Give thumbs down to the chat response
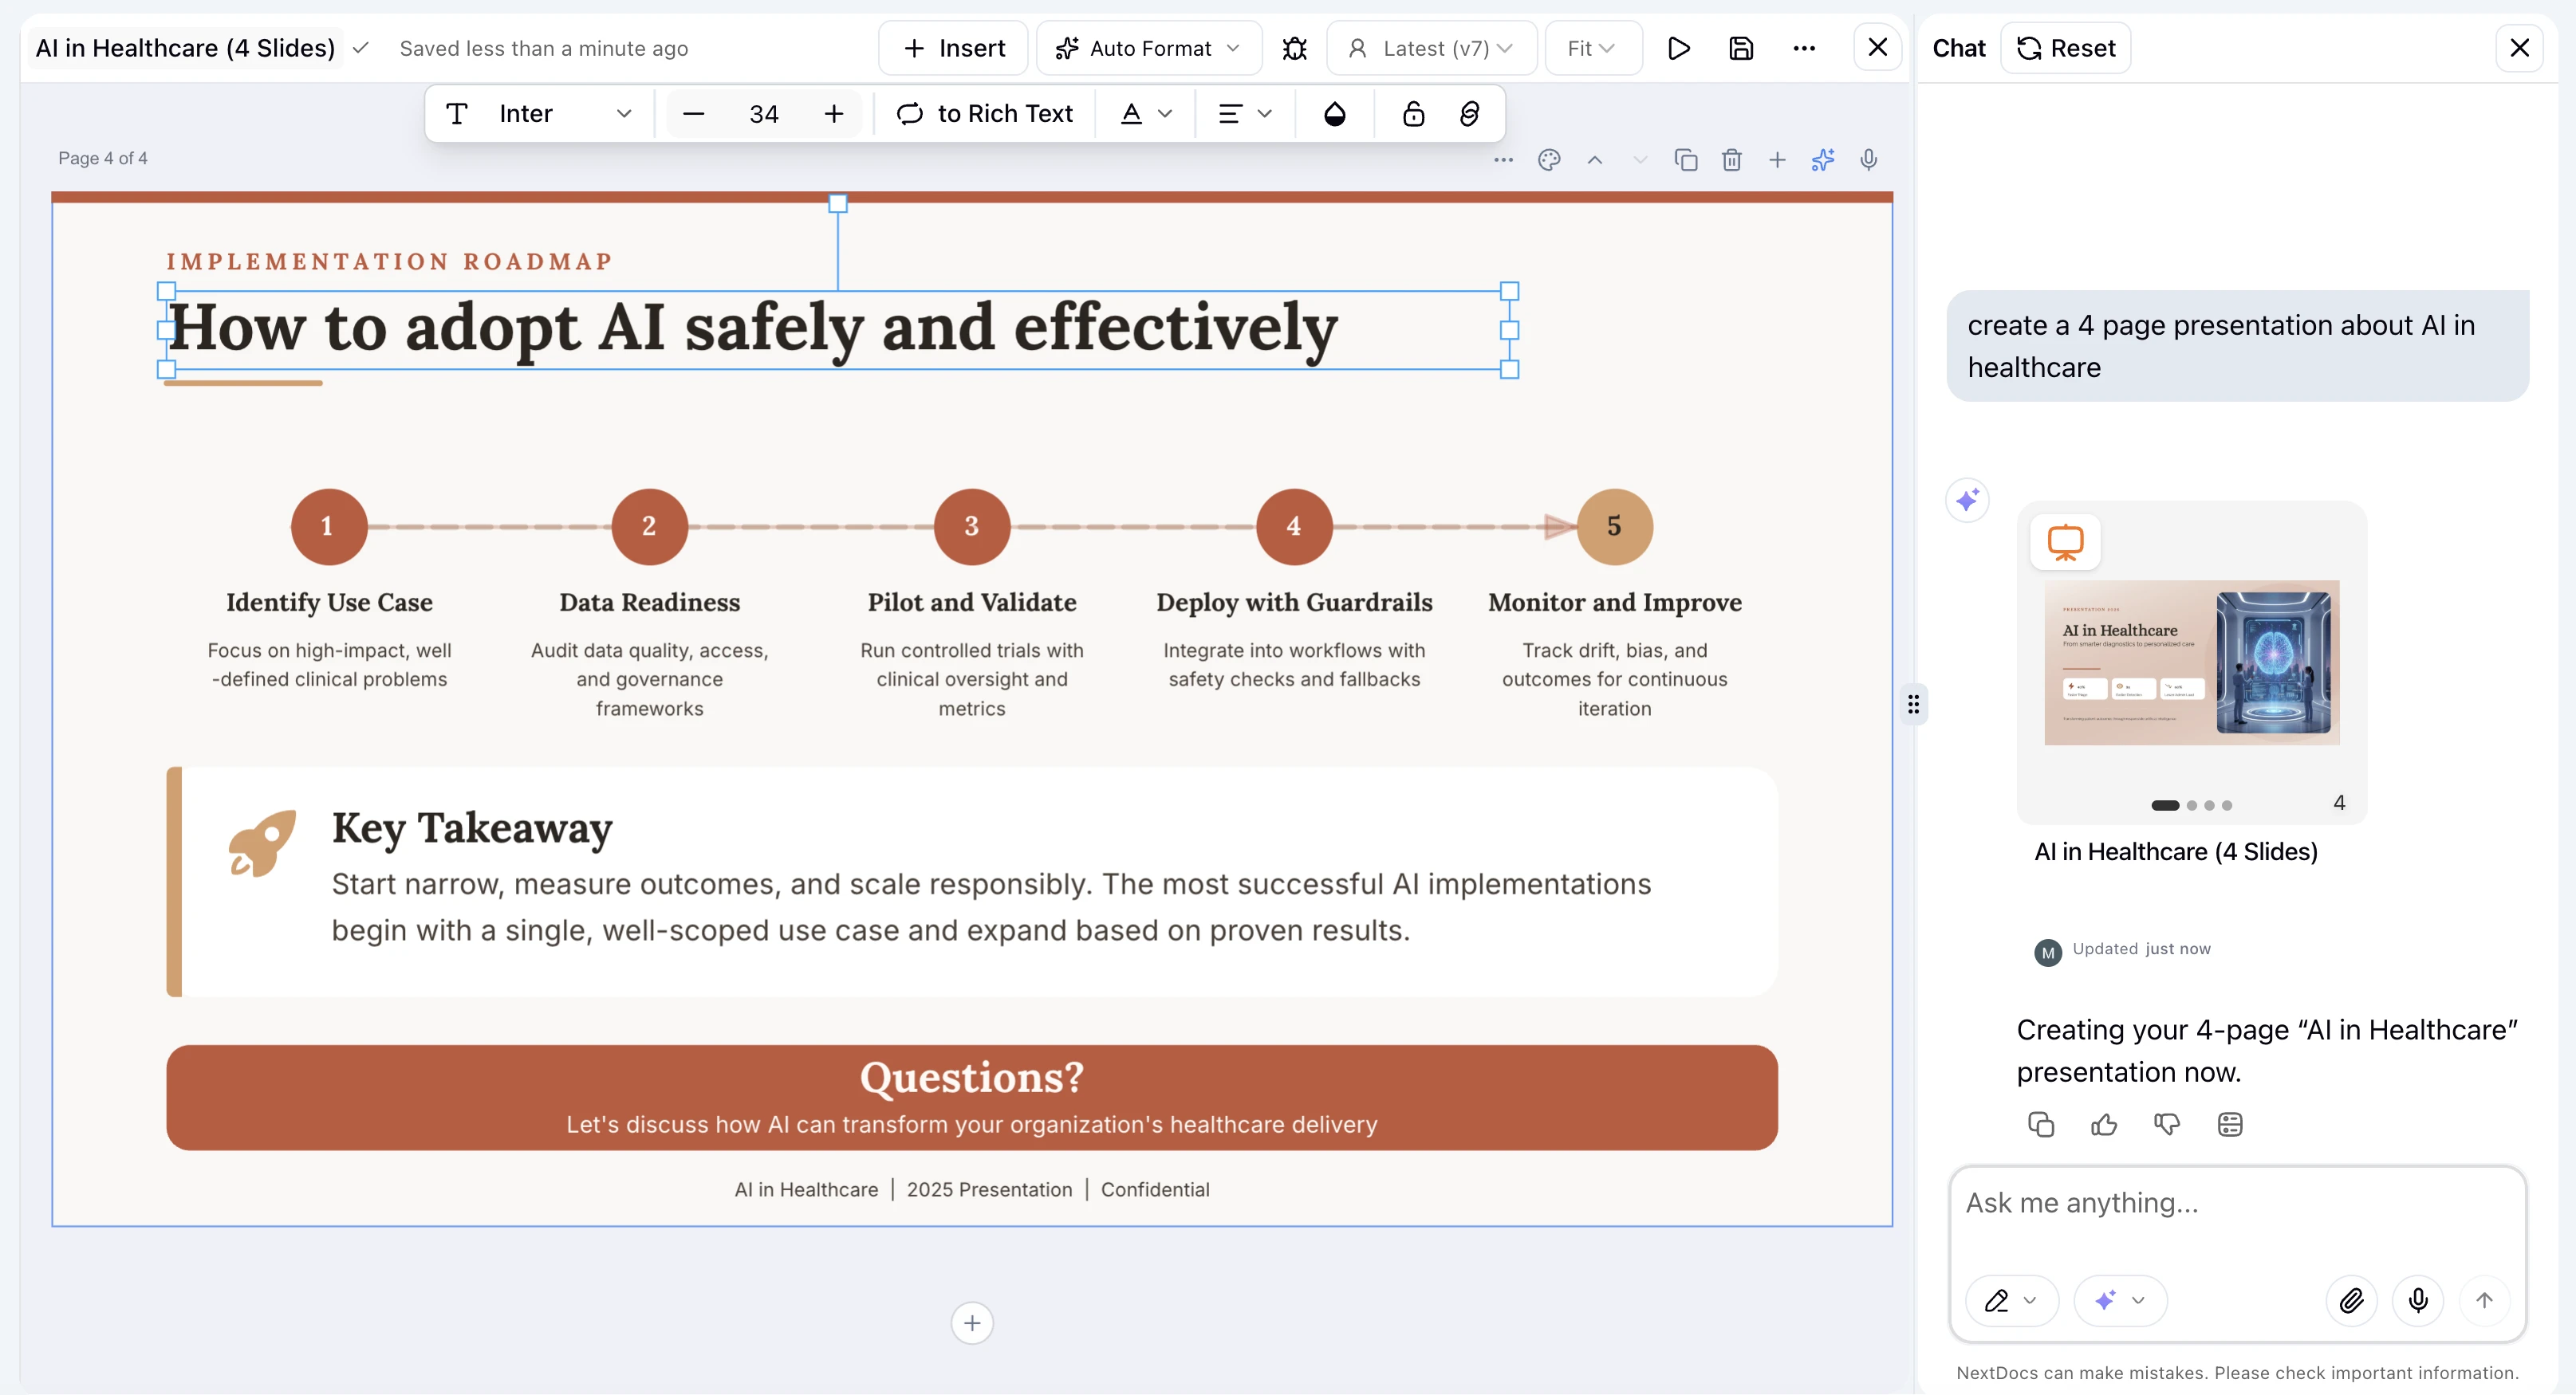 coord(2166,1124)
